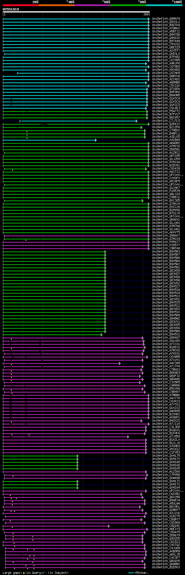Click the UniRef100_C6YWM8 label
The width and height of the screenshot is (185, 575).
[166, 357]
